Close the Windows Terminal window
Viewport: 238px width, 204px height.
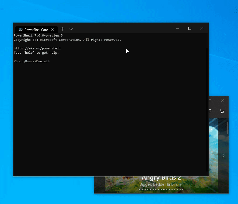202,28
